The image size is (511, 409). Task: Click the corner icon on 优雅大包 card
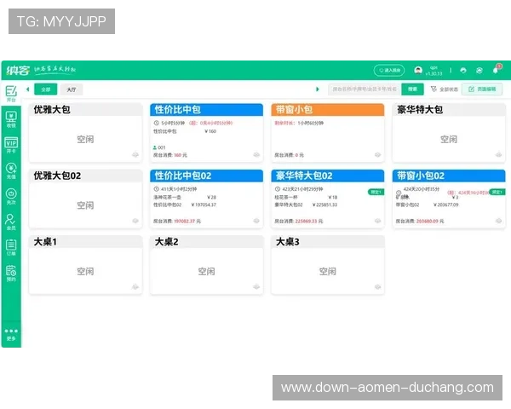(135, 154)
